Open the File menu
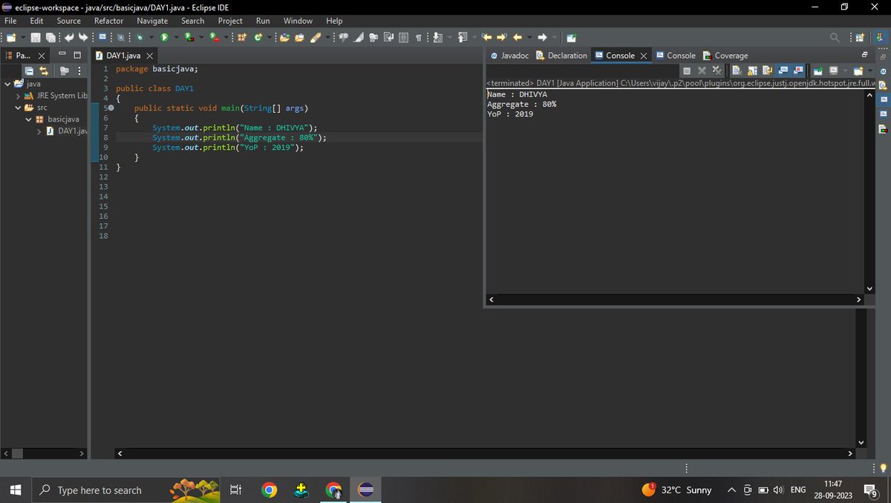Screen dimensions: 891x503 tap(11, 21)
